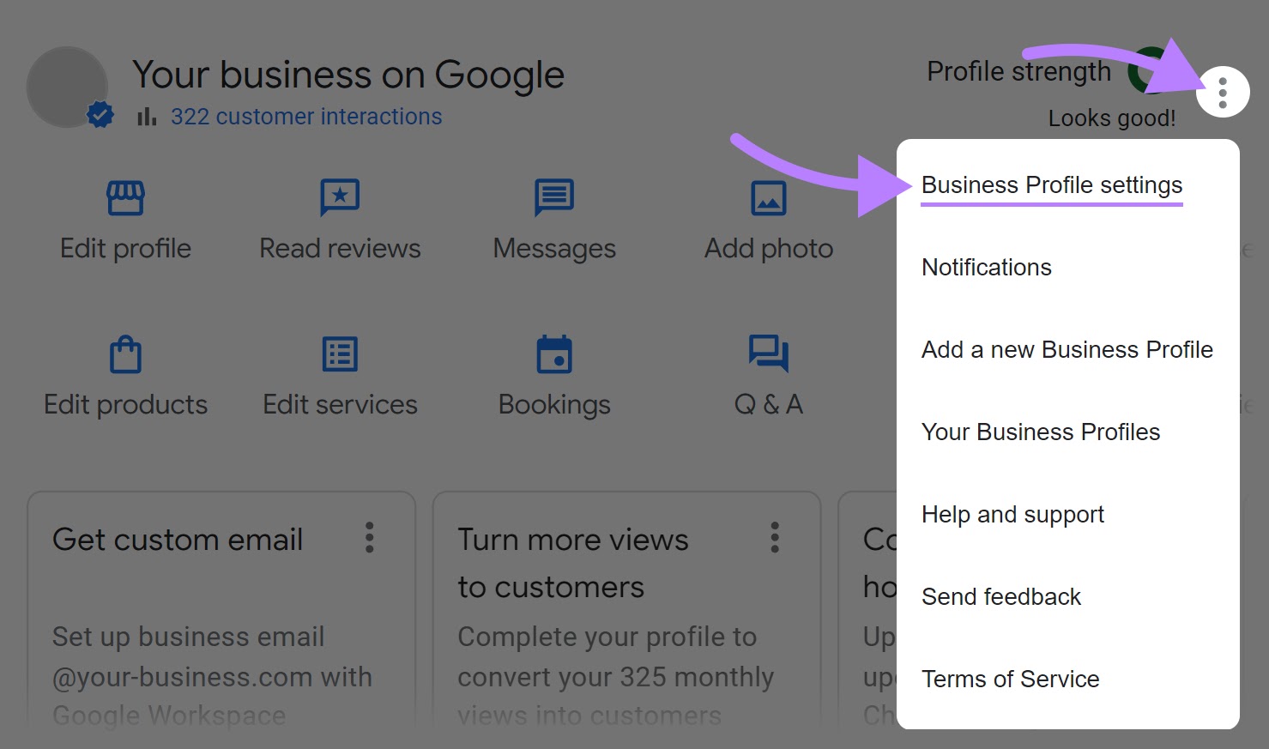Click the business profile picture avatar
This screenshot has width=1269, height=749.
(x=67, y=88)
